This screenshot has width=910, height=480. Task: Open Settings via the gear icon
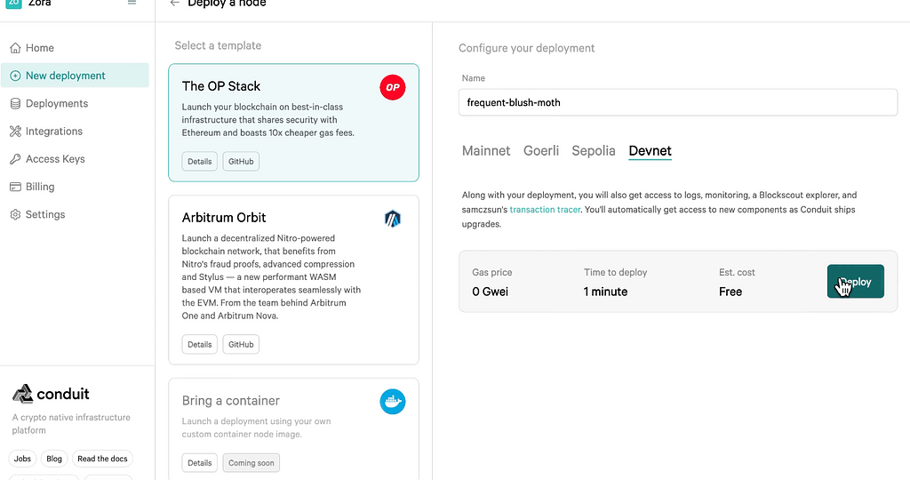(x=15, y=214)
